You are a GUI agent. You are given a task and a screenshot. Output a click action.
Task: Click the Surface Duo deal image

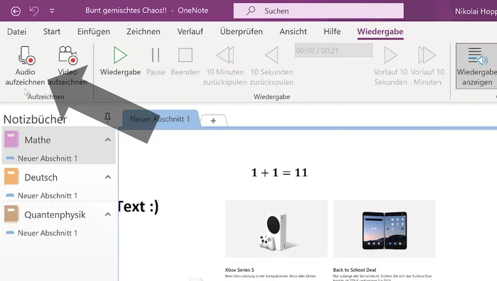pos(384,229)
